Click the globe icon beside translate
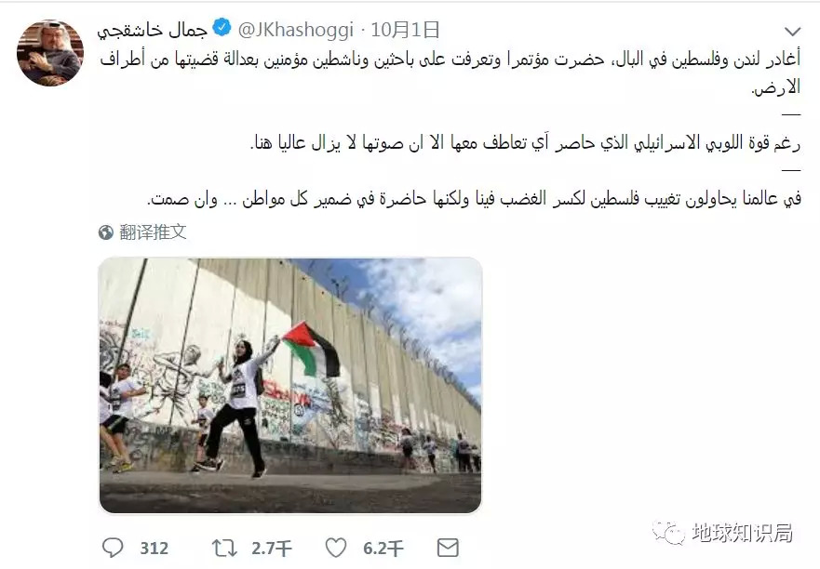 pos(105,232)
